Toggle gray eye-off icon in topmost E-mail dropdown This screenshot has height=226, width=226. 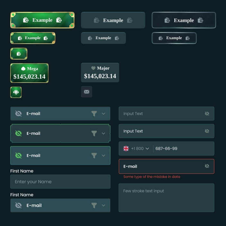point(18,114)
